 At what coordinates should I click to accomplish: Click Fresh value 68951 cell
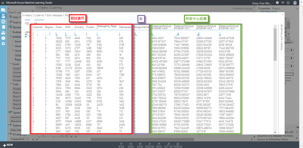(x=59, y=125)
